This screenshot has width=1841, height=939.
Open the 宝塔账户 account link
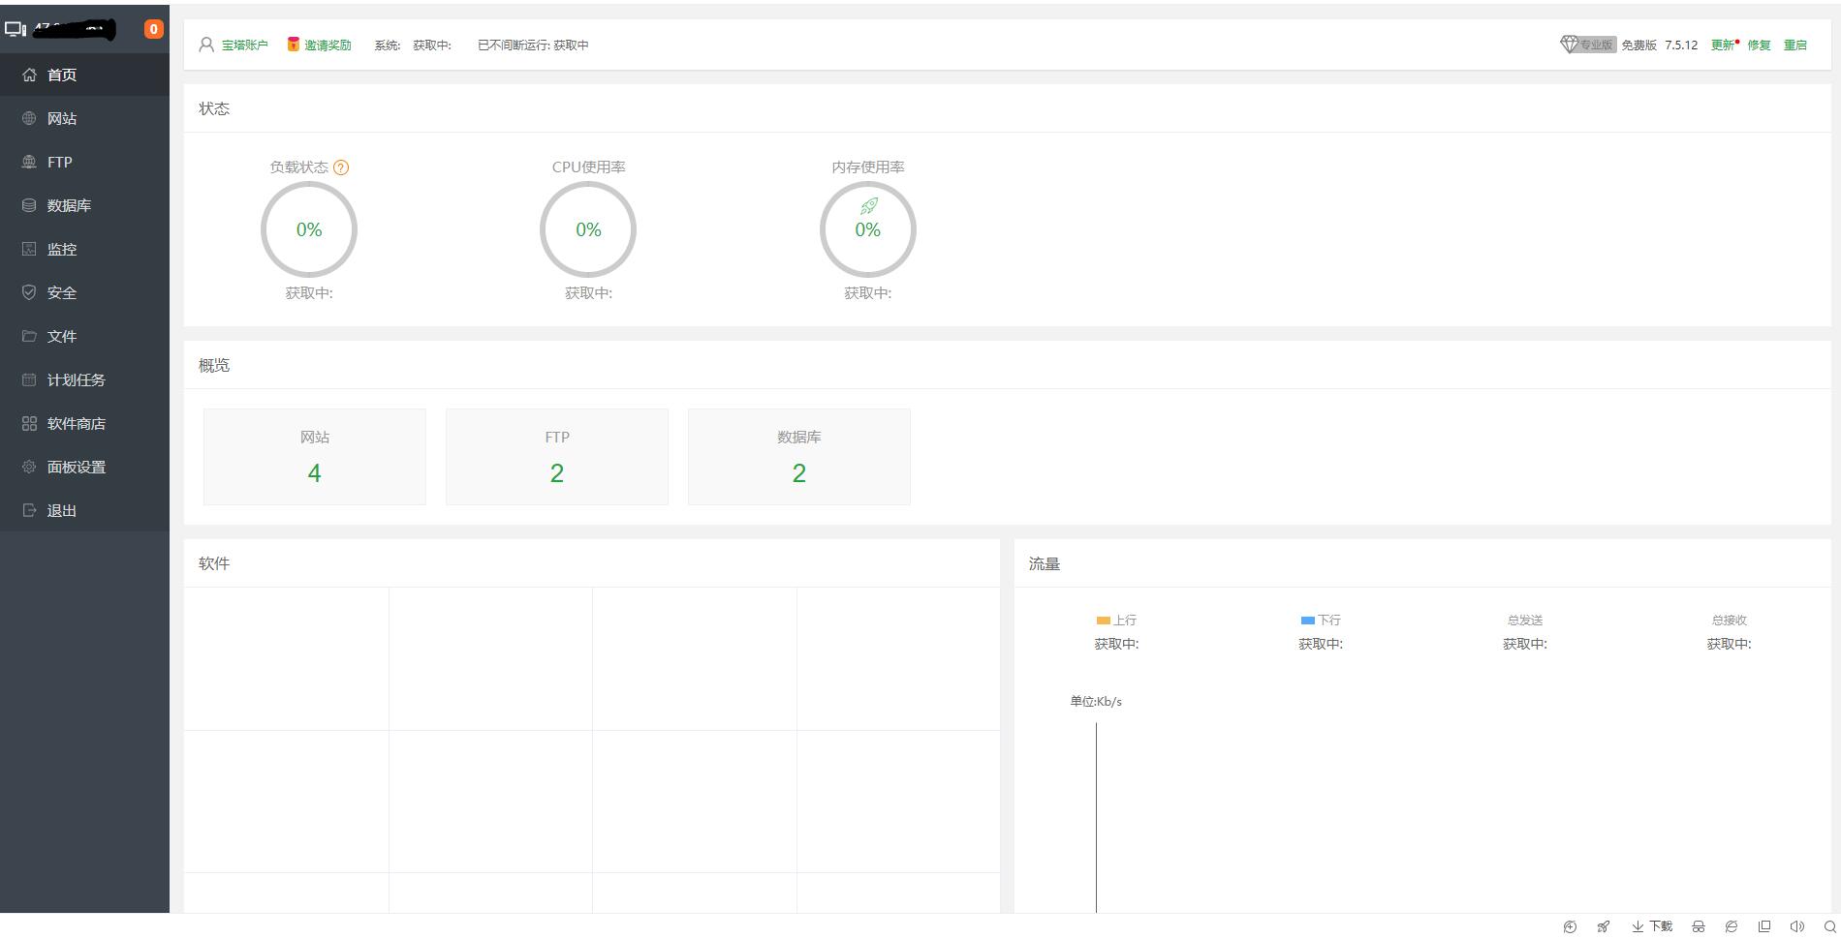pyautogui.click(x=244, y=45)
